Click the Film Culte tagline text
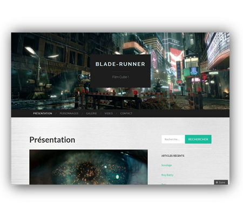 click(120, 77)
